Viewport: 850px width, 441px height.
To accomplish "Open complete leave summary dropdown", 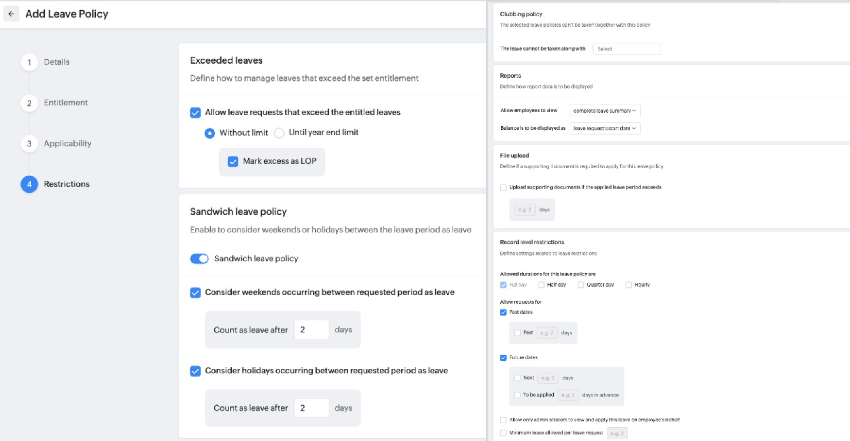I will click(604, 111).
